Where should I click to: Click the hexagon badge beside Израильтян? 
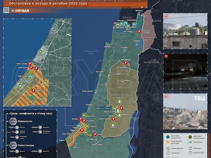(x=13, y=121)
